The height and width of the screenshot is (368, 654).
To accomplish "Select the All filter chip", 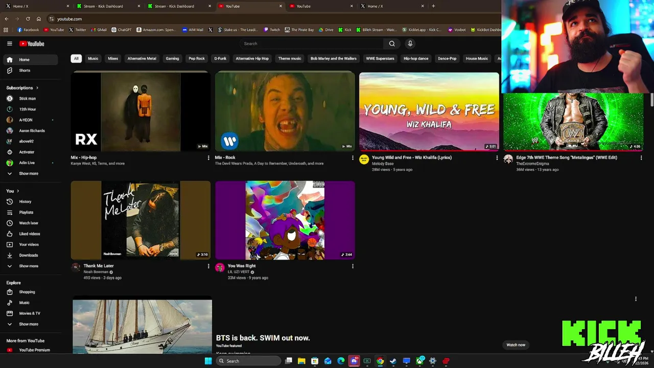I will click(76, 58).
